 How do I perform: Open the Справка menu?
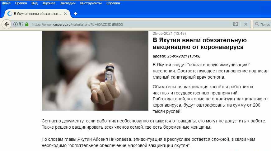[113, 3]
